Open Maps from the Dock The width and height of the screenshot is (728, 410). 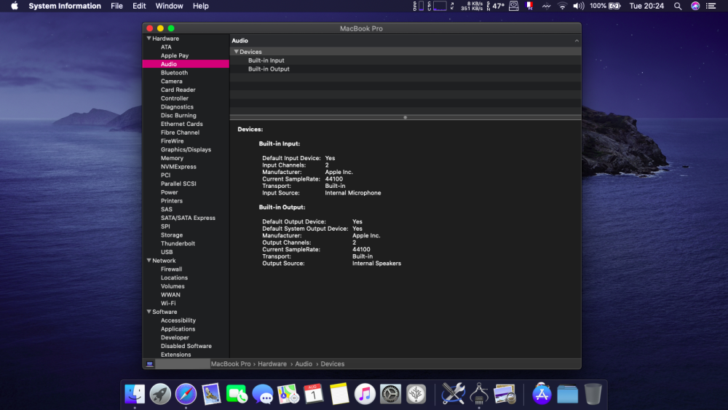(288, 394)
